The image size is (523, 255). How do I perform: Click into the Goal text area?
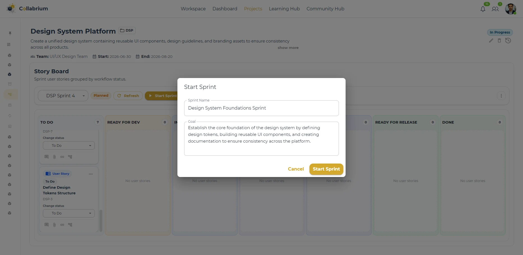pyautogui.click(x=261, y=139)
